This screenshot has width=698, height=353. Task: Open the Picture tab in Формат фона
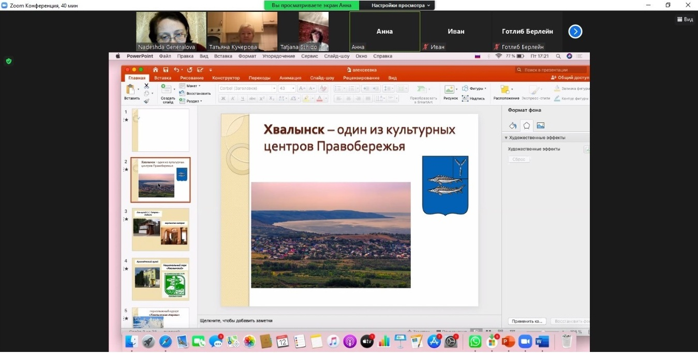click(540, 125)
